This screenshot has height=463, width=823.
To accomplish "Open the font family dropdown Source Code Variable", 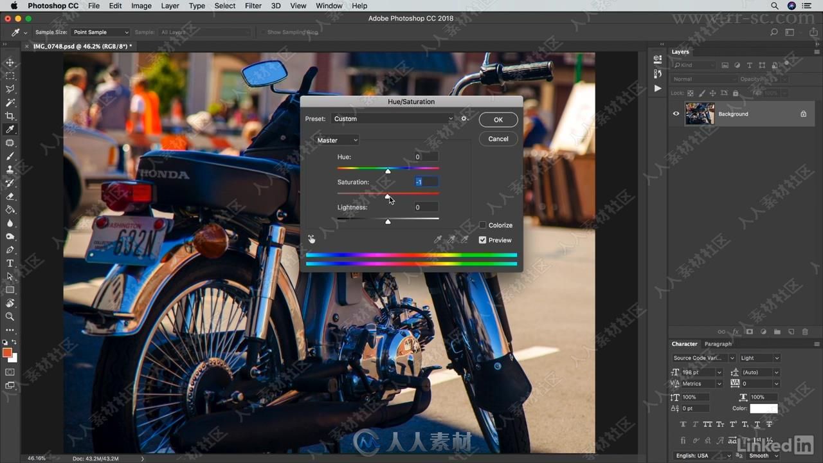I will pyautogui.click(x=703, y=358).
